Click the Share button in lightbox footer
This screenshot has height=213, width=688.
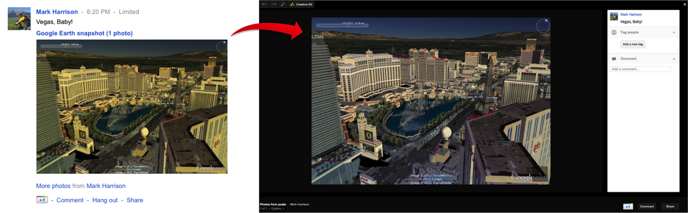[x=670, y=207]
